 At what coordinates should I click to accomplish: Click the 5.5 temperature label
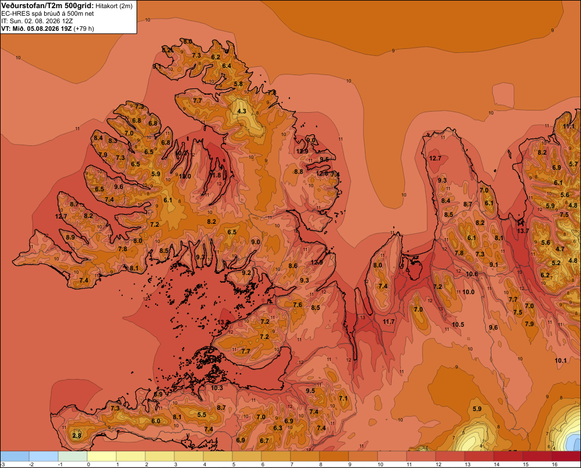[202, 415]
